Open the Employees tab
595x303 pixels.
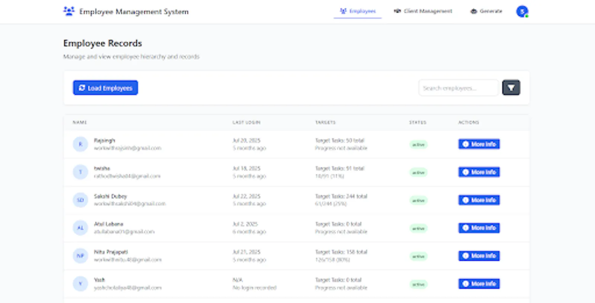coord(358,11)
